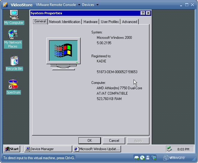The height and width of the screenshot is (163, 198).
Task: Click 'AMD Athlon(tm) 7750 Dual-Core' text
Action: click(x=119, y=88)
